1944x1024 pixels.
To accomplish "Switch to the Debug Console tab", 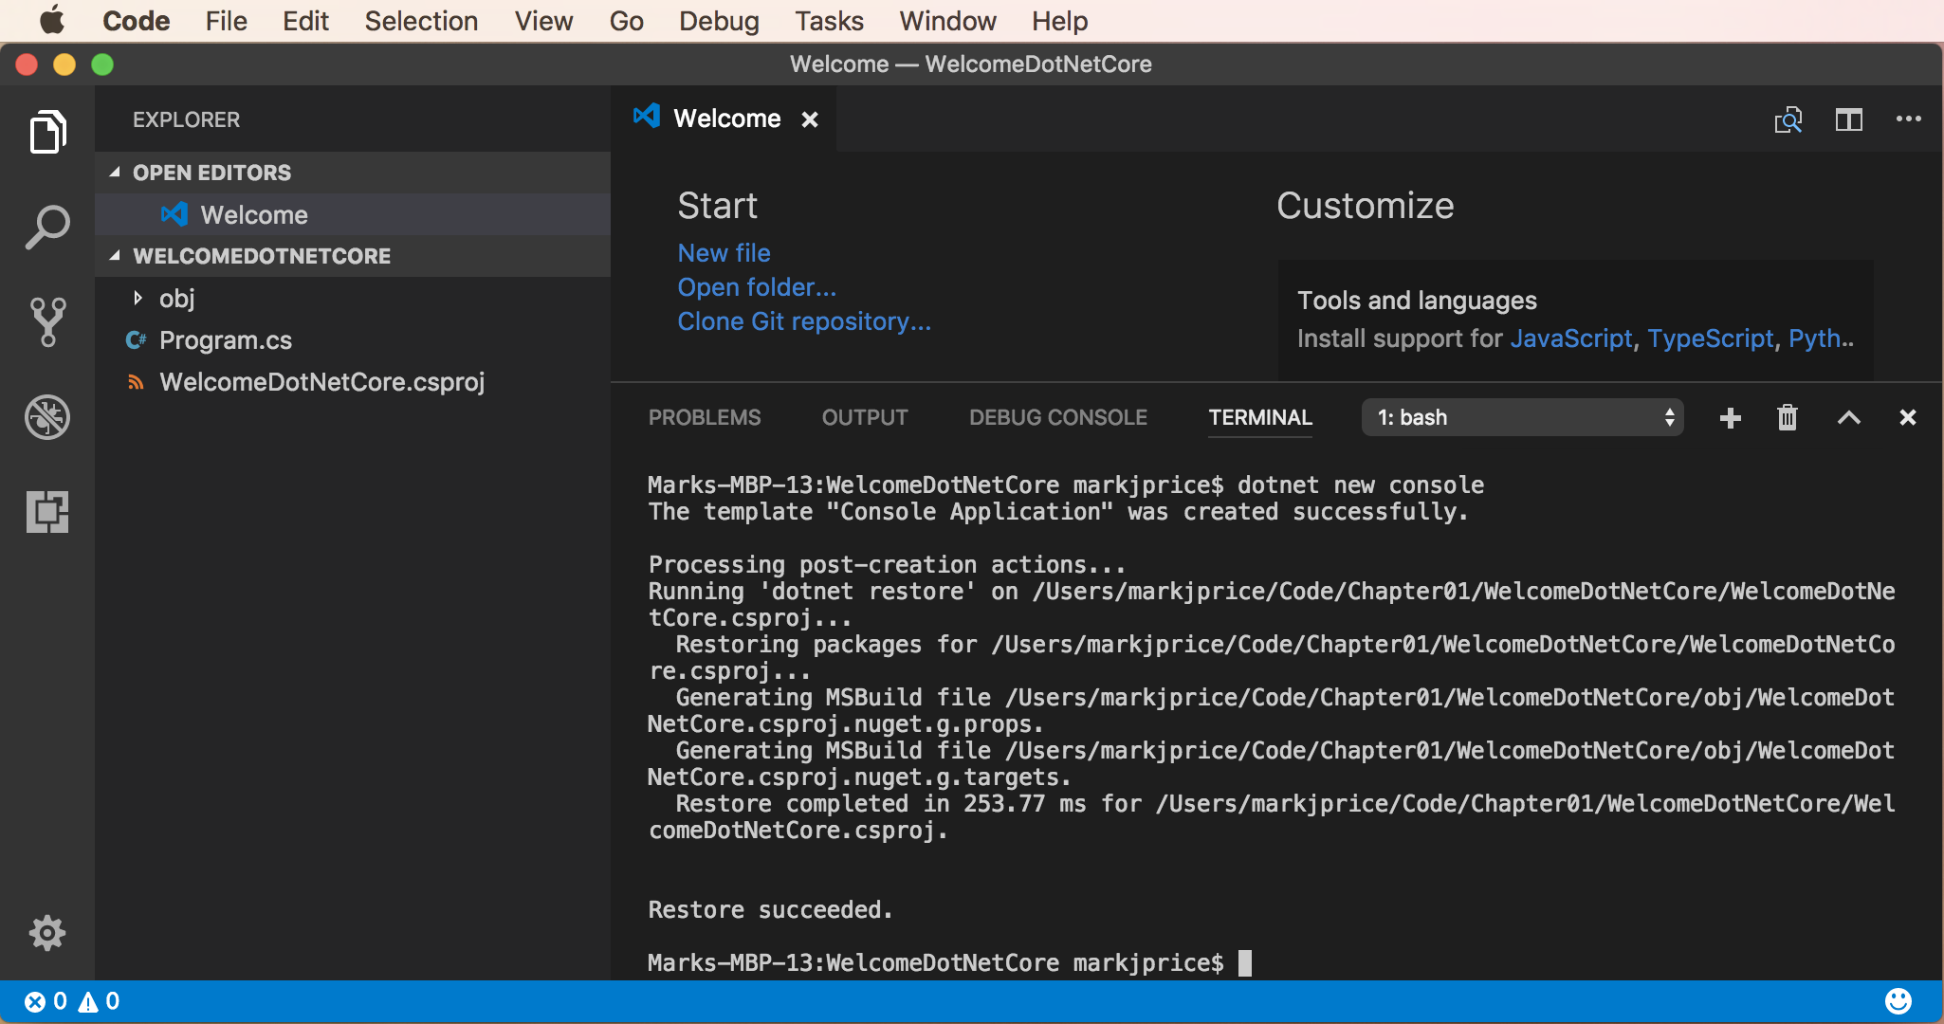I will [x=1058, y=417].
